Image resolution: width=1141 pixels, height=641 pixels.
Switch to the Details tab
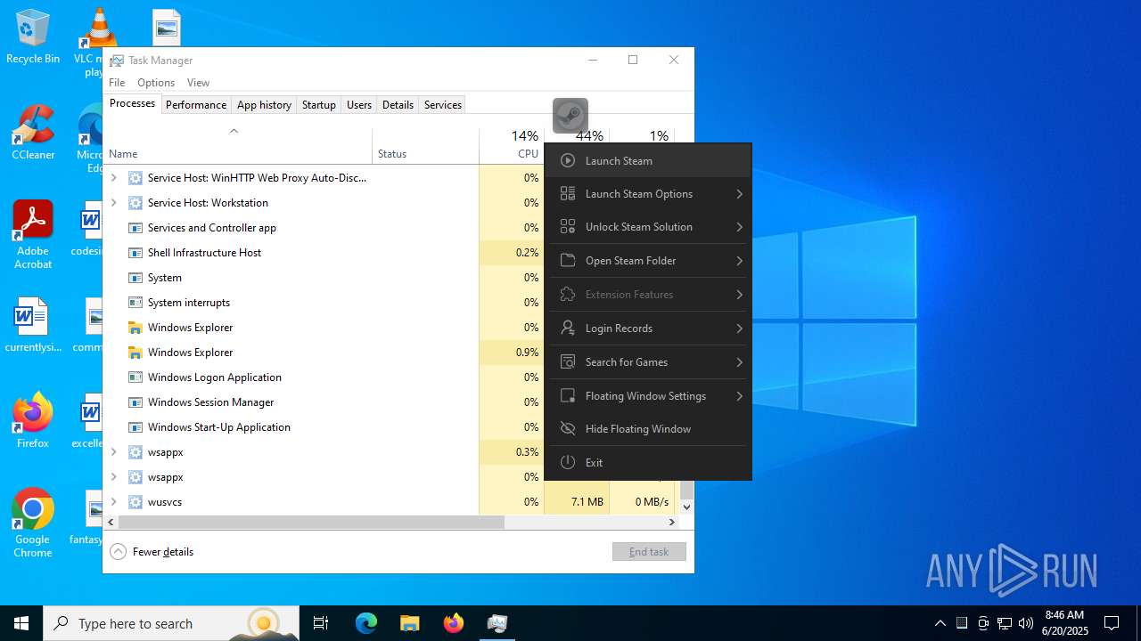point(398,105)
